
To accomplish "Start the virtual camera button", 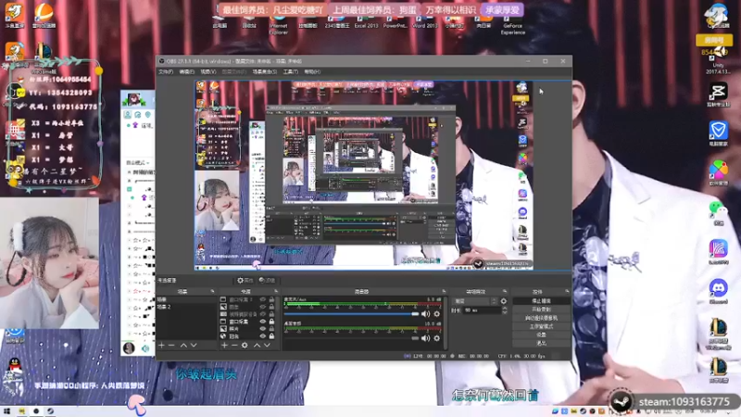I will 541,318.
